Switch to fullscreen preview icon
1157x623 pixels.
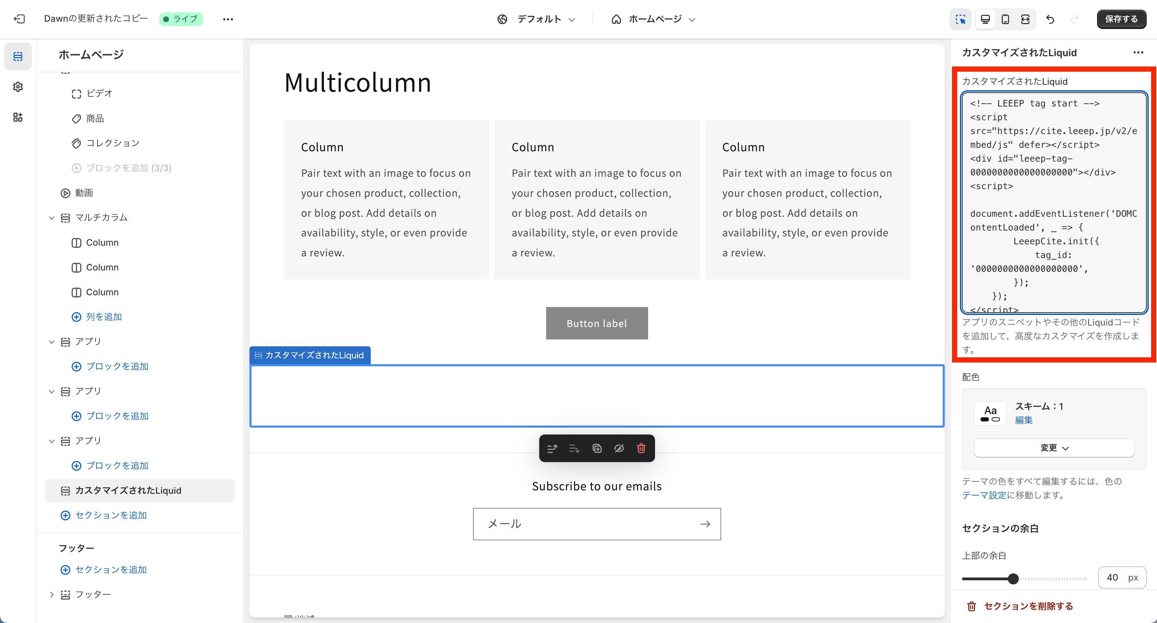pos(1025,19)
